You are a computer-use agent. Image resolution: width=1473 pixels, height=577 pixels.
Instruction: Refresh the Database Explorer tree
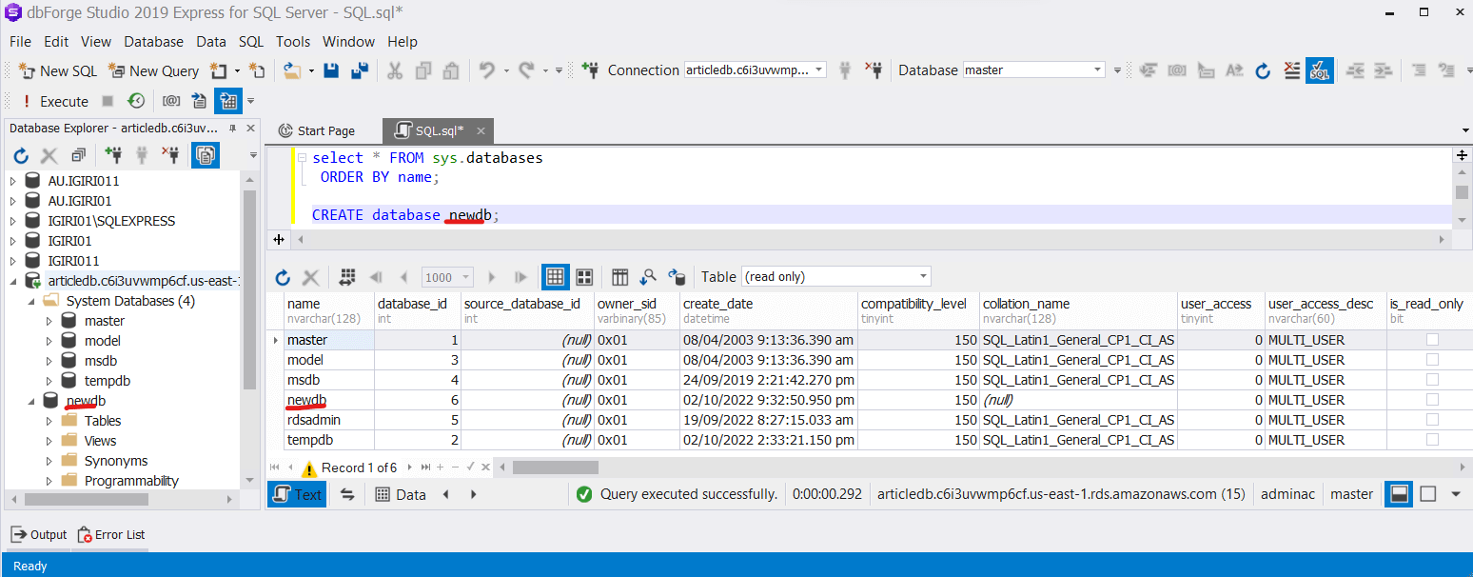(x=21, y=155)
